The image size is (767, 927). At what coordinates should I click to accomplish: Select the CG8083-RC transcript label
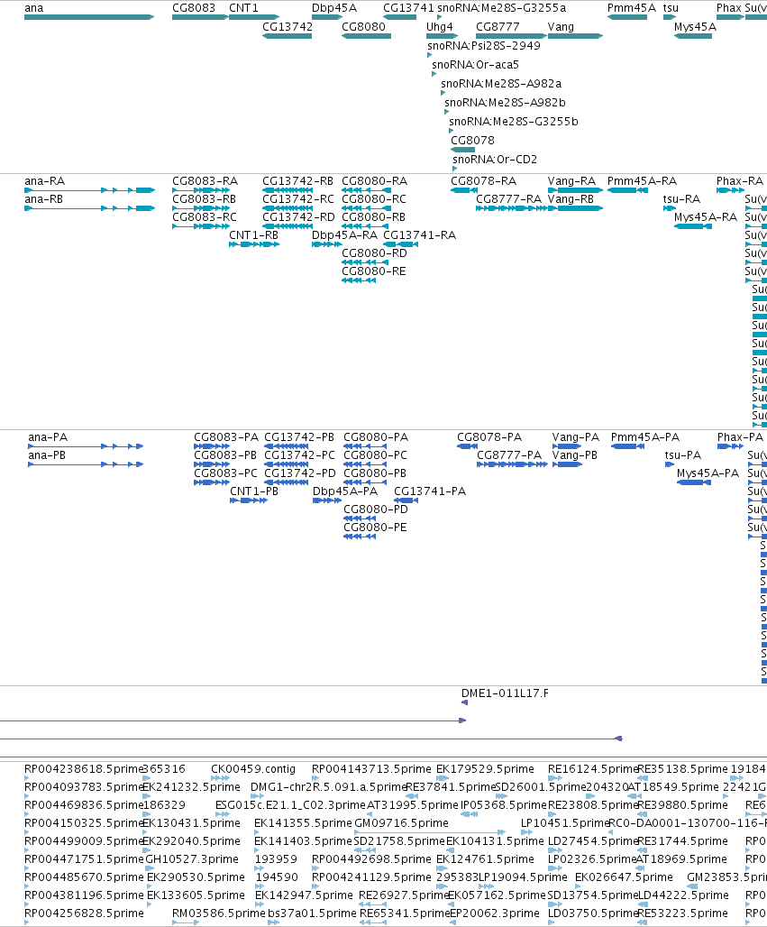(x=205, y=217)
